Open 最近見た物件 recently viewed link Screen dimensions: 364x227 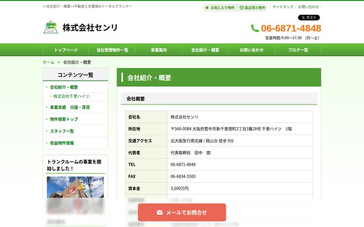coord(252,7)
